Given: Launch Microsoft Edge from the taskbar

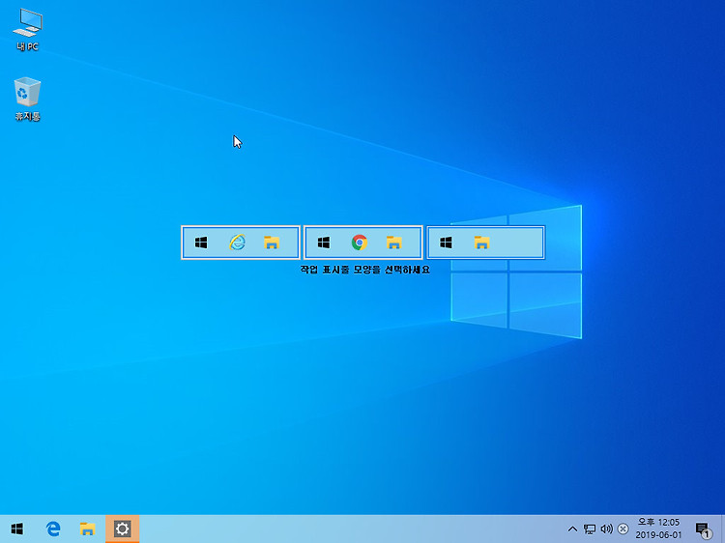Looking at the screenshot, I should 53,529.
